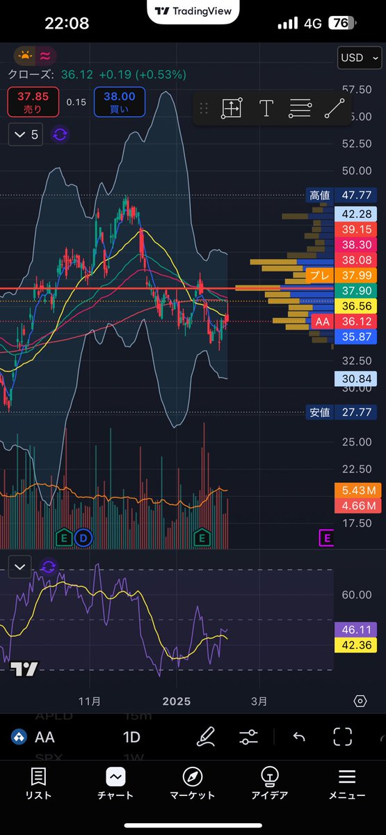Tap the first green E earnings marker
Image resolution: width=386 pixels, height=835 pixels.
coord(64,537)
